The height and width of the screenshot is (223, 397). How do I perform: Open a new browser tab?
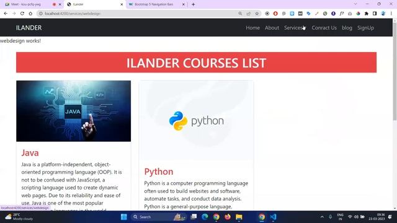pyautogui.click(x=193, y=4)
